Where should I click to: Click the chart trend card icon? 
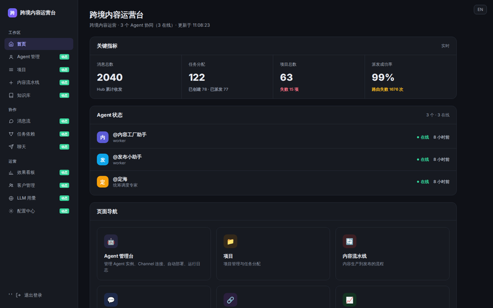(x=349, y=300)
